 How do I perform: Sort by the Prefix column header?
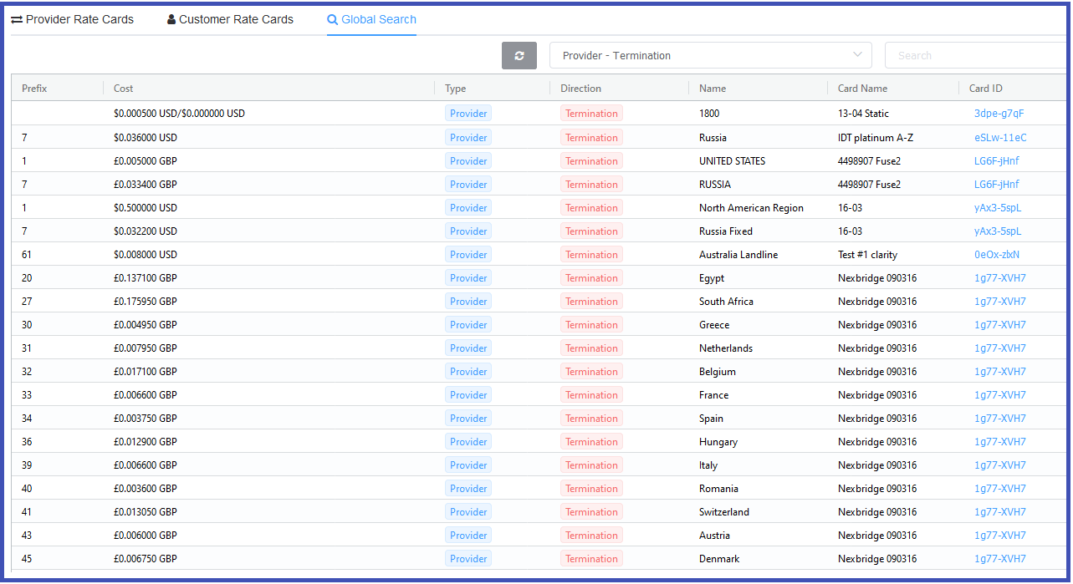[x=34, y=89]
